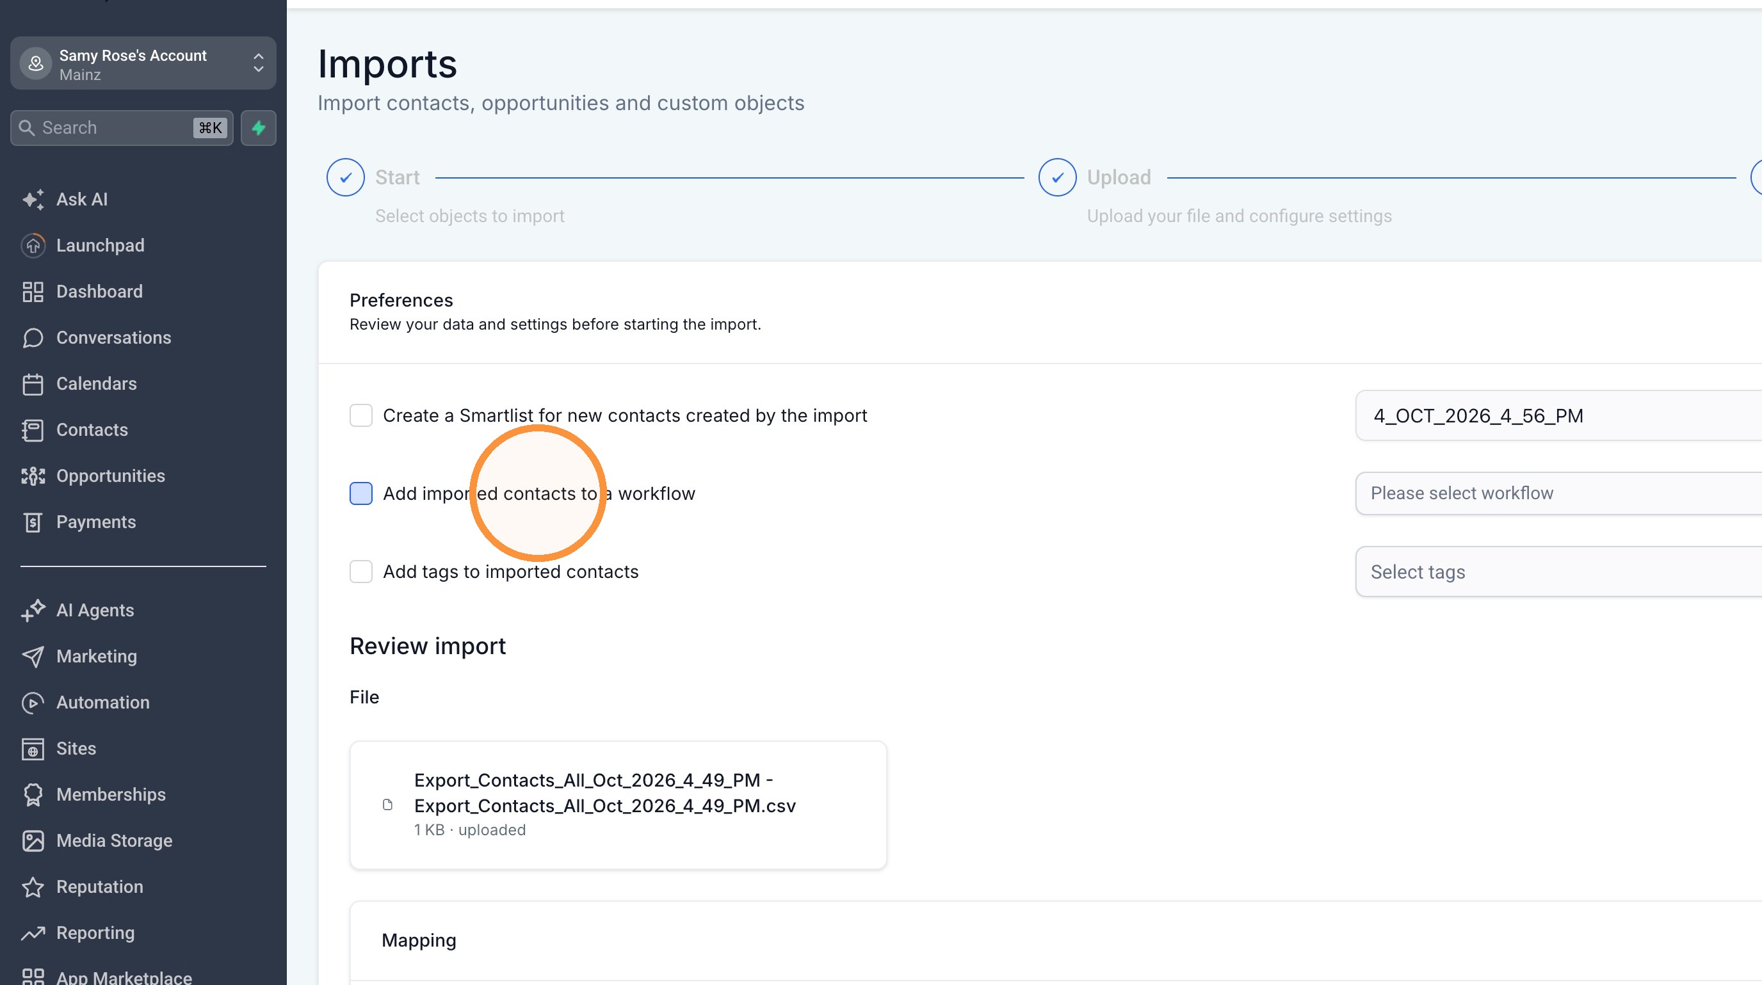
Task: Click the green lightning bolt quick-action button
Action: 259,128
